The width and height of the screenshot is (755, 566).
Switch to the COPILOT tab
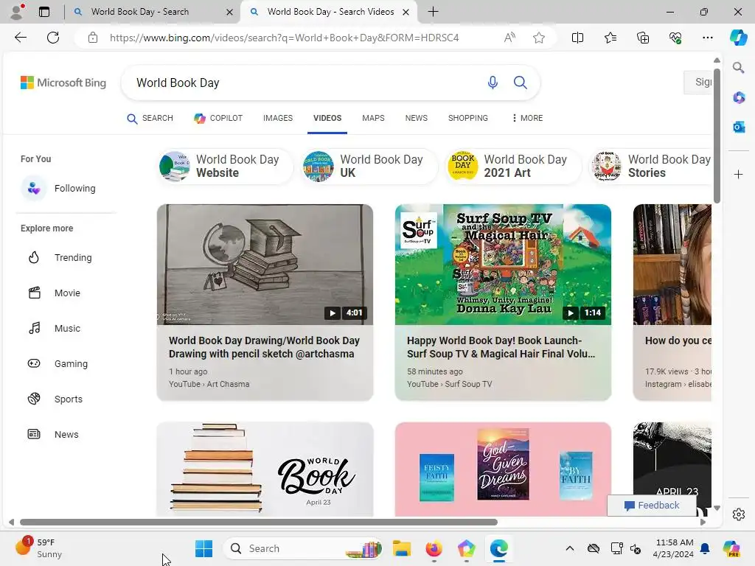(x=218, y=119)
